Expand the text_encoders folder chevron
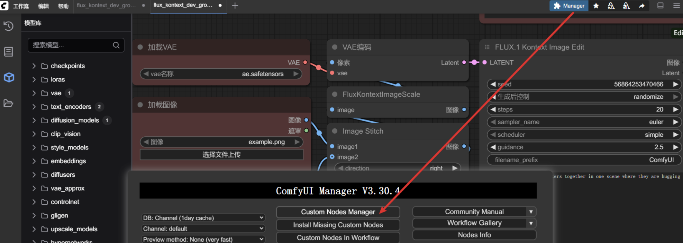683x243 pixels. [x=34, y=107]
